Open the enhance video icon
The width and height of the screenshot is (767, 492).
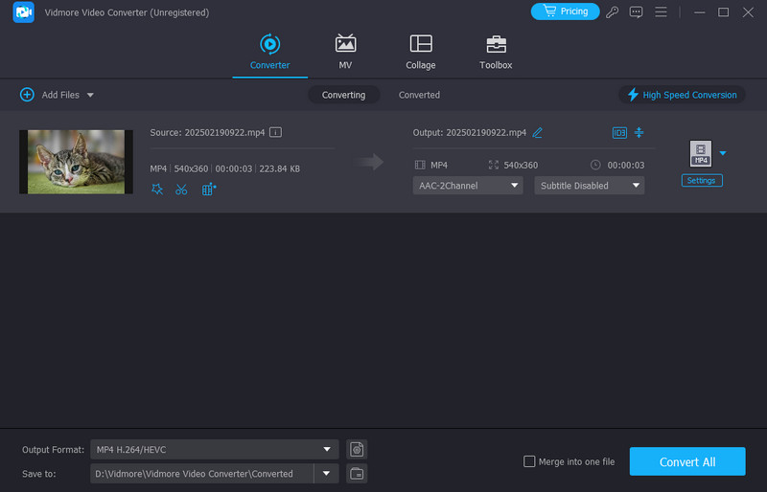tap(209, 190)
